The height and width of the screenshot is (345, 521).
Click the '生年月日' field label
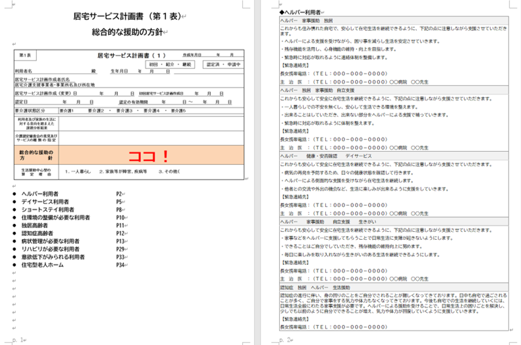coord(119,71)
